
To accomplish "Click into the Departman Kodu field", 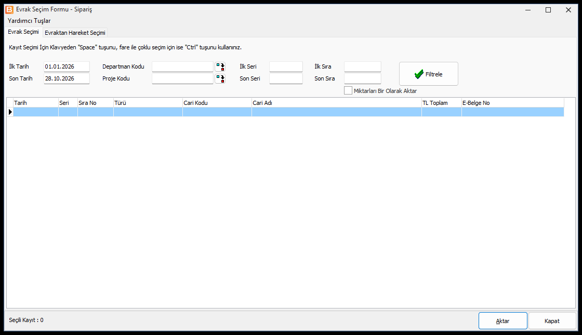I will click(x=182, y=67).
